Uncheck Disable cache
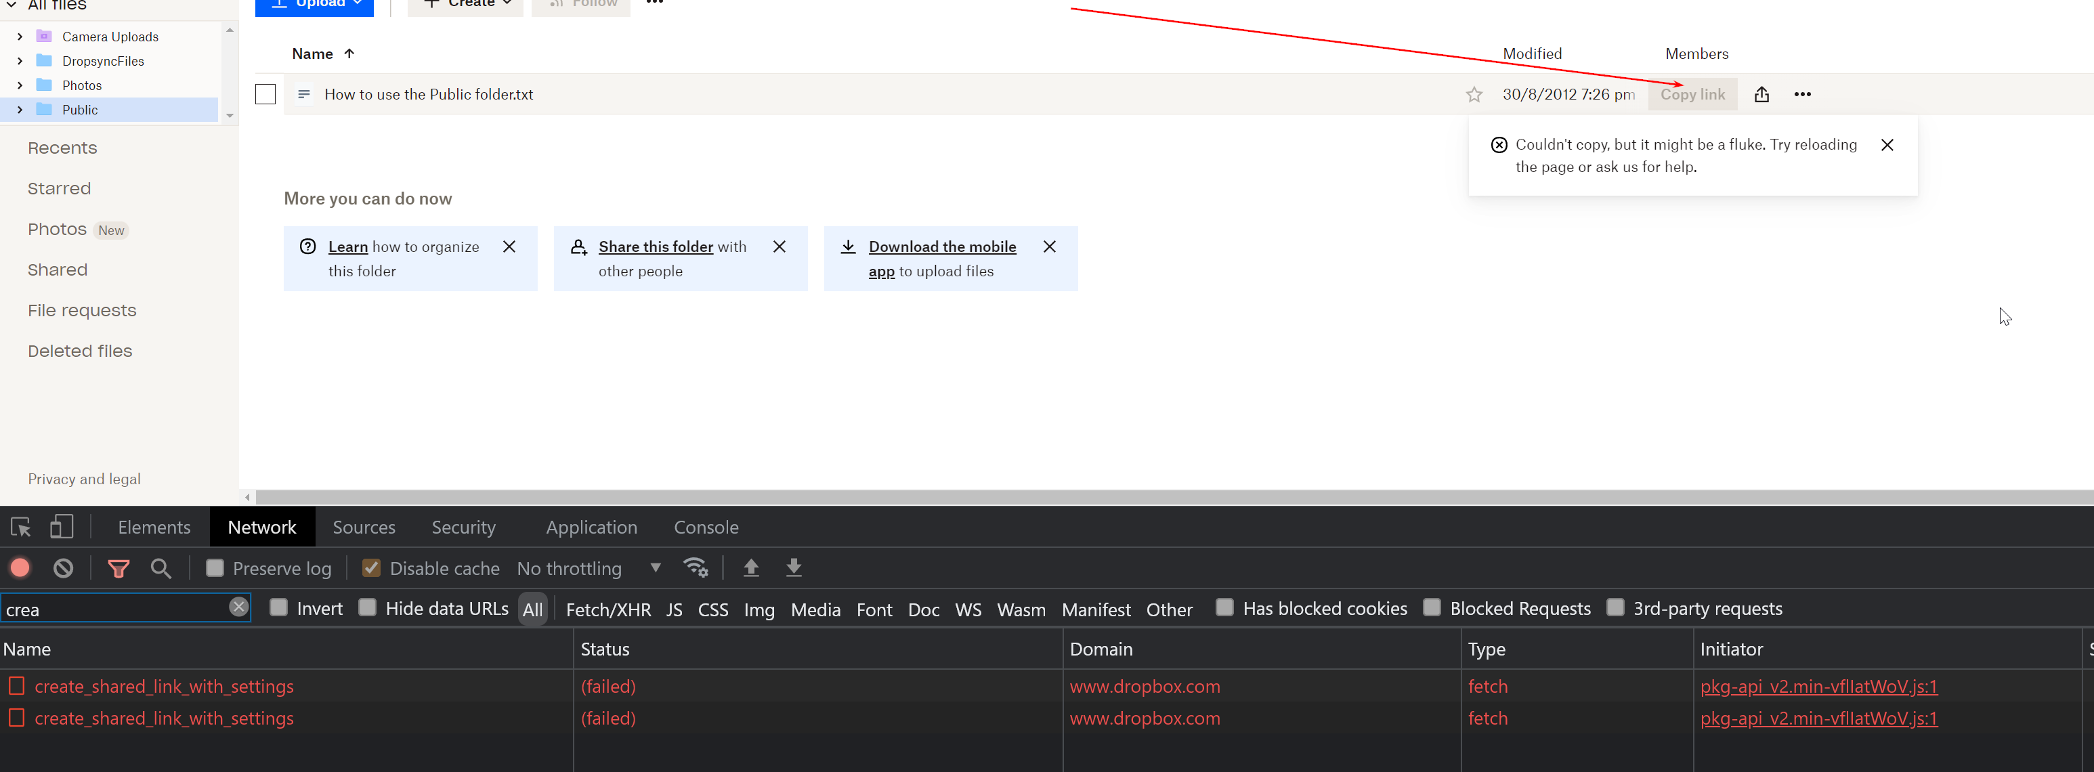 tap(370, 568)
